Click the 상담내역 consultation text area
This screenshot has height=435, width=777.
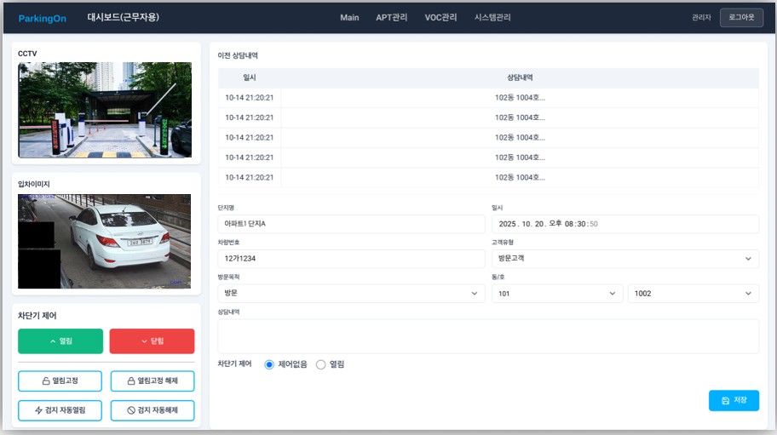tap(488, 335)
